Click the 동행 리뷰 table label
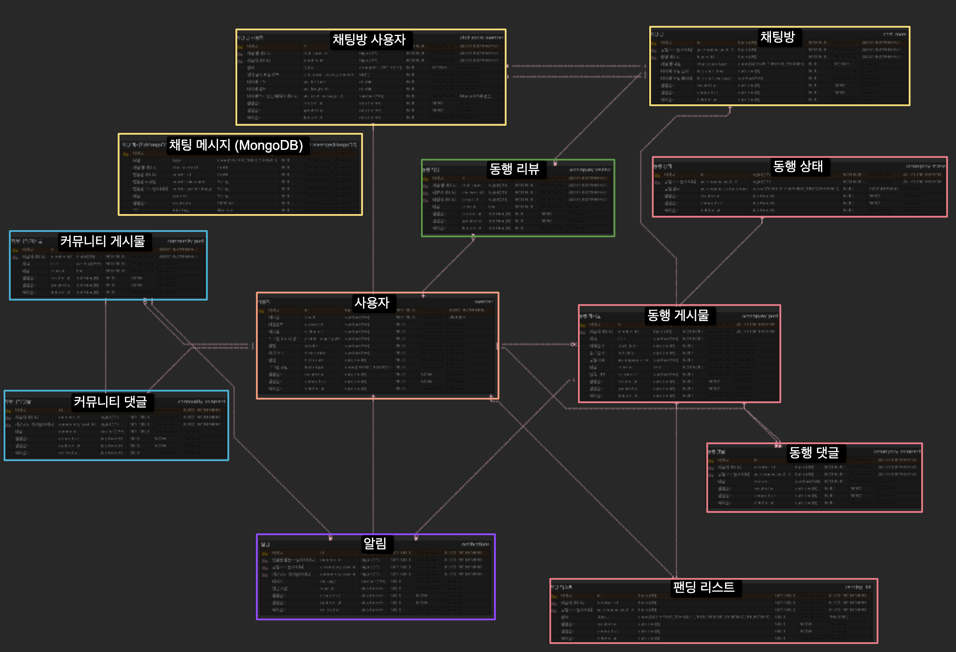956x652 pixels. point(514,169)
